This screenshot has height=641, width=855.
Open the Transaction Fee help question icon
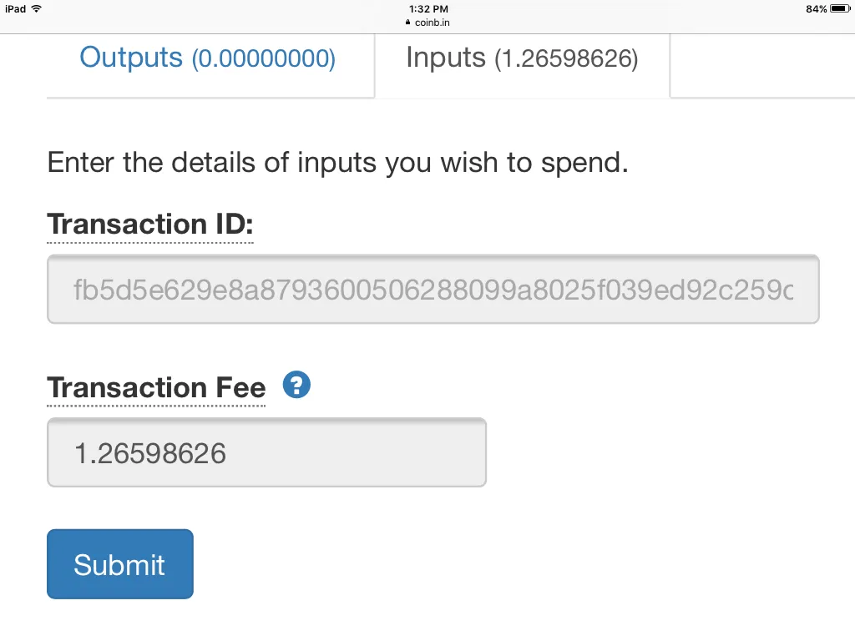(296, 385)
